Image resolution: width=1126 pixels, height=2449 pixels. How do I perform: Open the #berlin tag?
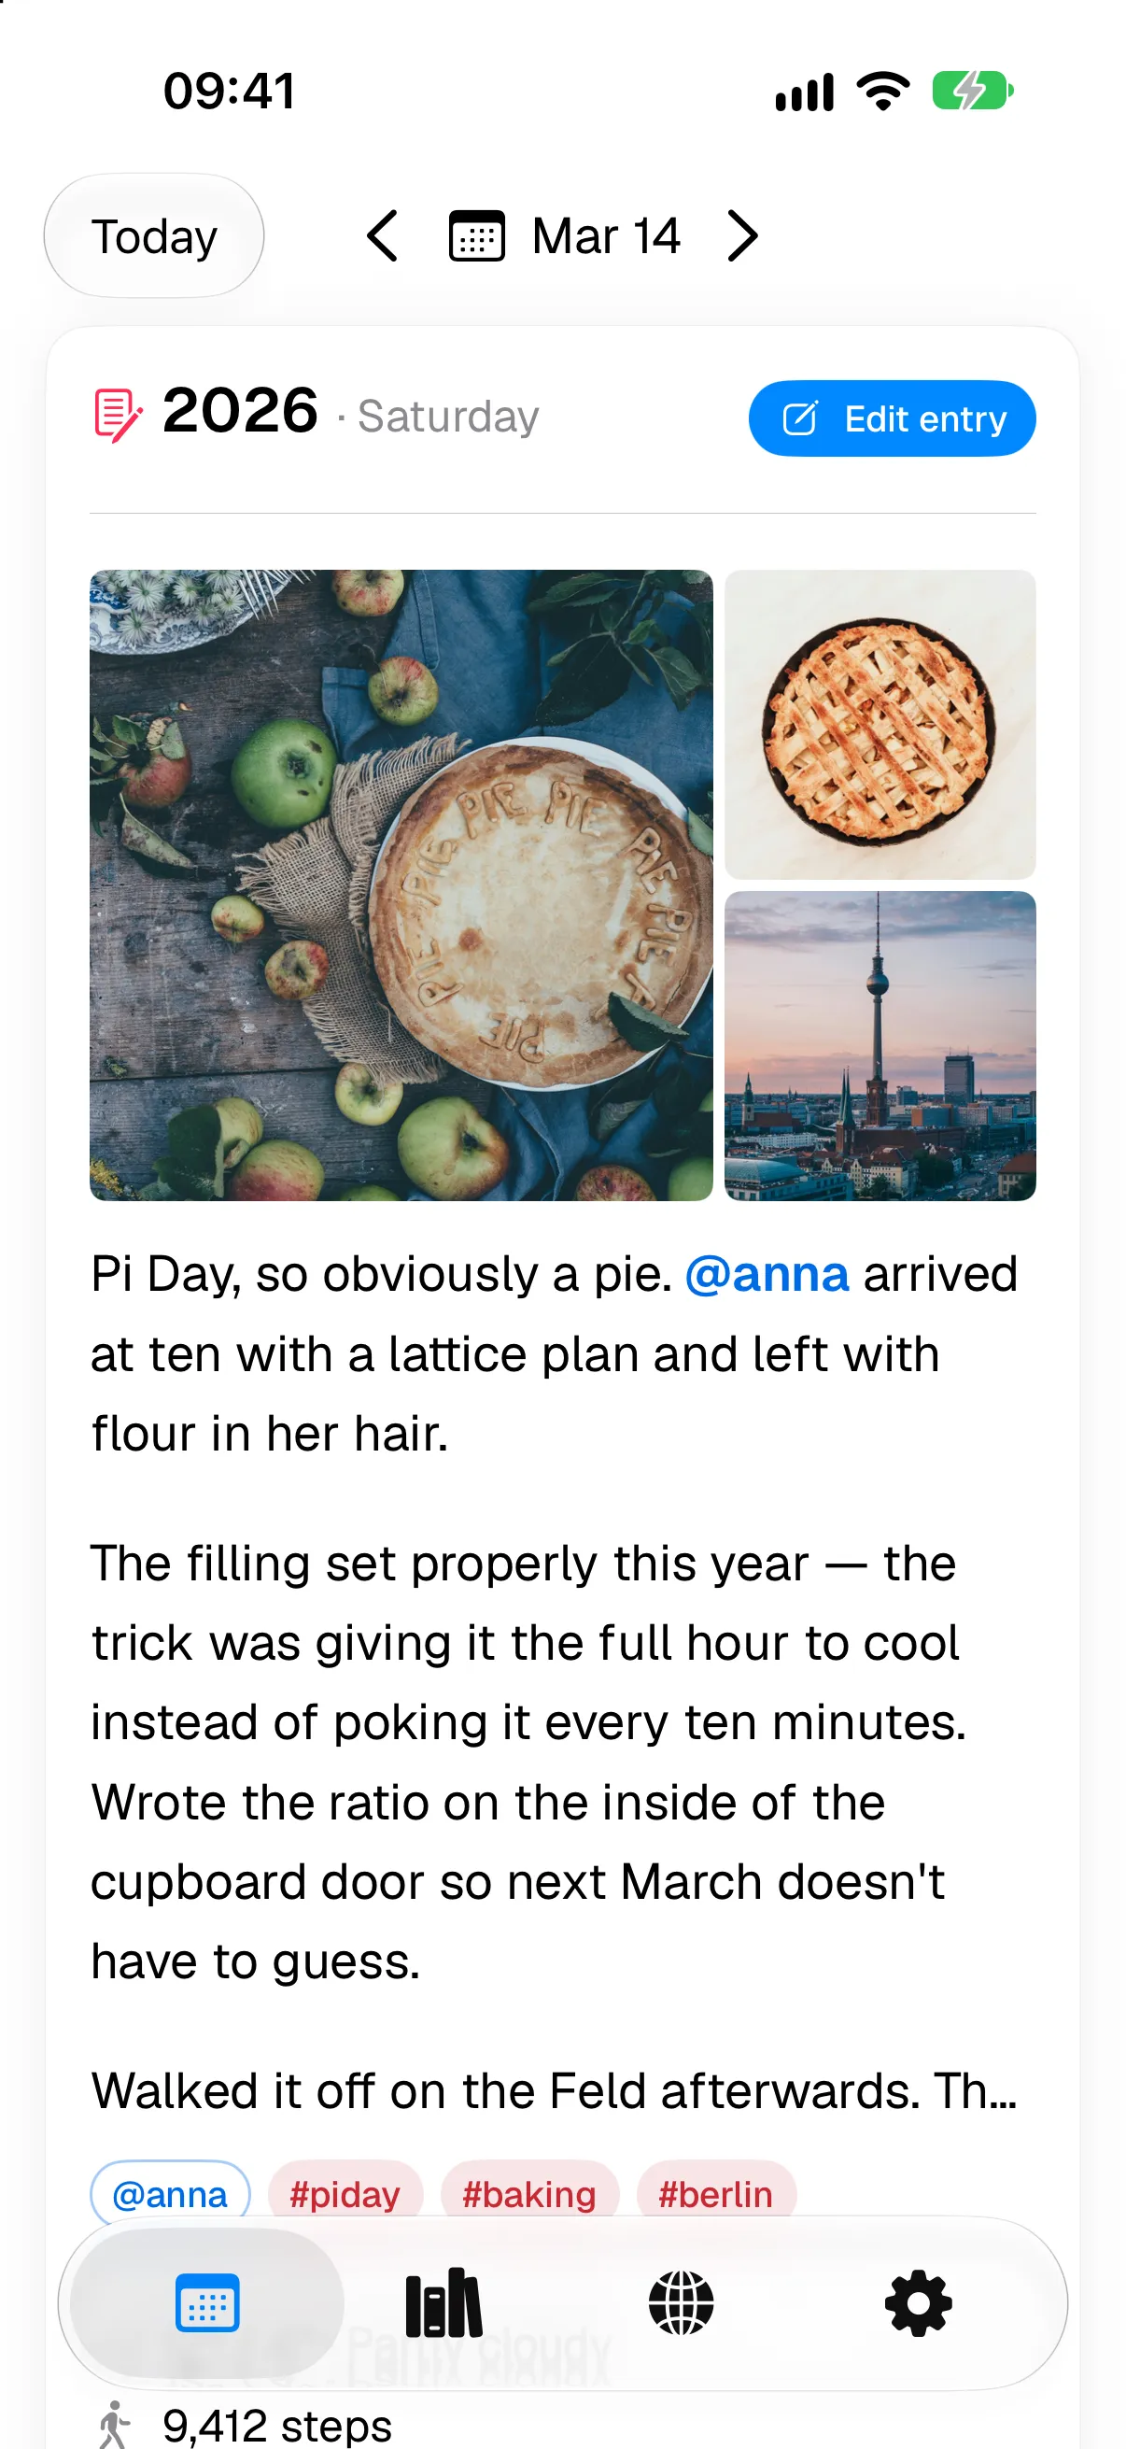715,2194
